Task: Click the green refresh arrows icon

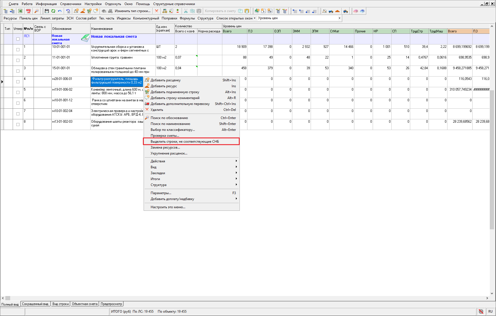Action: 53,11
